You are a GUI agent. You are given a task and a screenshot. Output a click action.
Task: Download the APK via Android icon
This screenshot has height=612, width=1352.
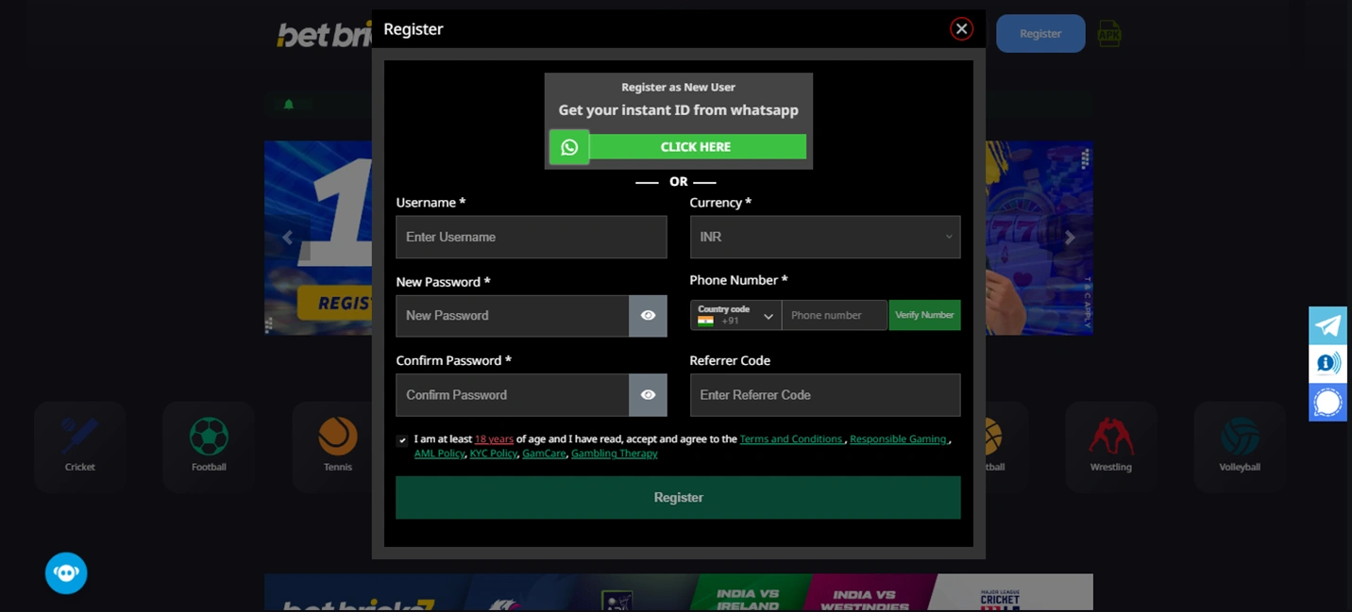(1108, 33)
